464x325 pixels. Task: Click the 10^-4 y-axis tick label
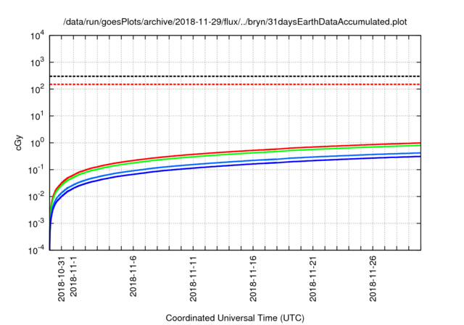[x=36, y=249]
